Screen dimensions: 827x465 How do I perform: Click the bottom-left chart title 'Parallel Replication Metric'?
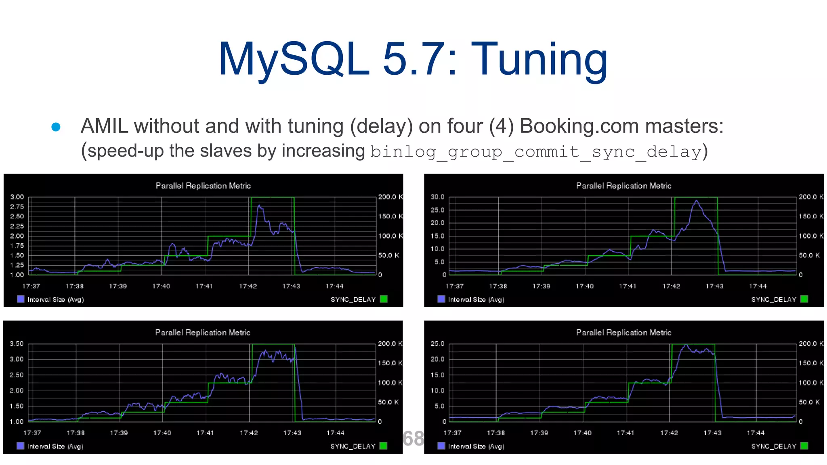tap(203, 333)
